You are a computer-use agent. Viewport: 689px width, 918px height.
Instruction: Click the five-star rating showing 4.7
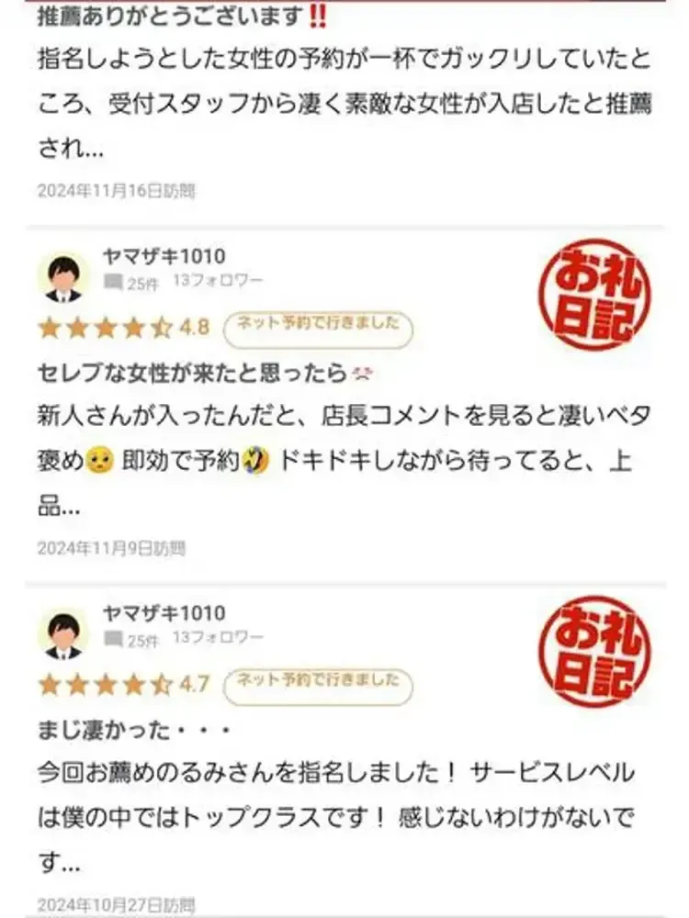(105, 685)
